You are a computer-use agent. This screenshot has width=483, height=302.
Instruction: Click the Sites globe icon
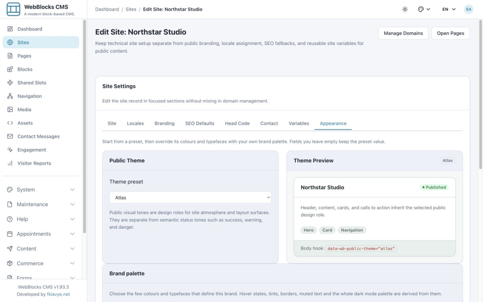point(10,42)
